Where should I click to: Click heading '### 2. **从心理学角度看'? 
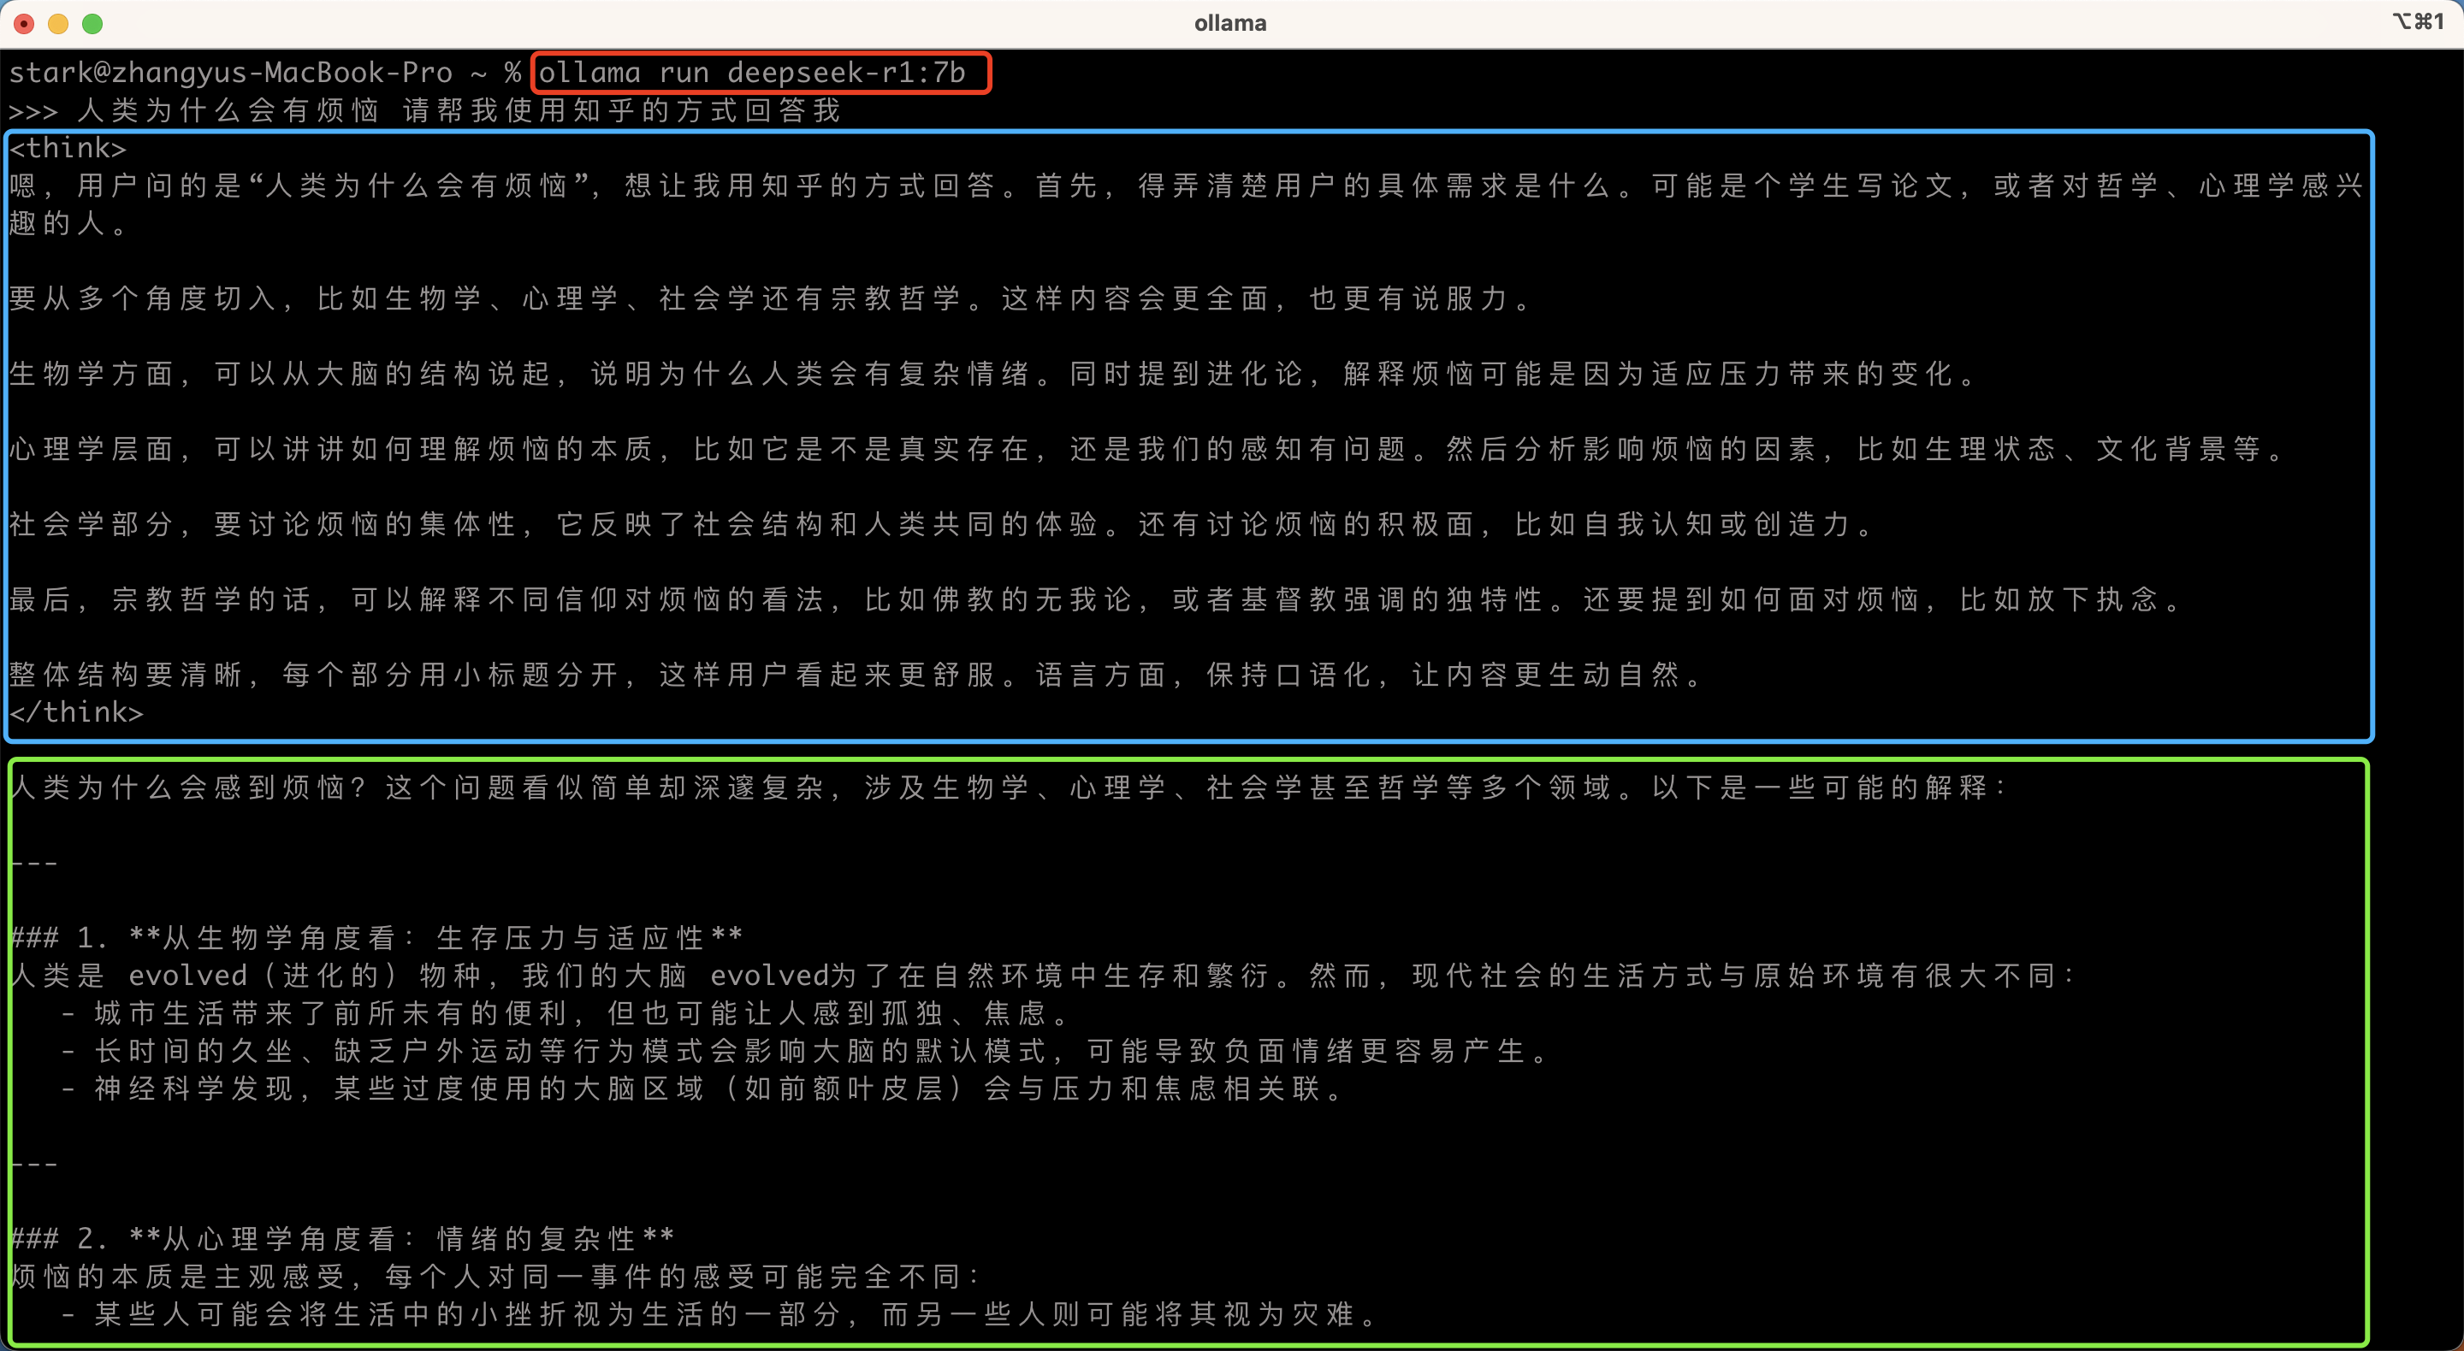(341, 1239)
